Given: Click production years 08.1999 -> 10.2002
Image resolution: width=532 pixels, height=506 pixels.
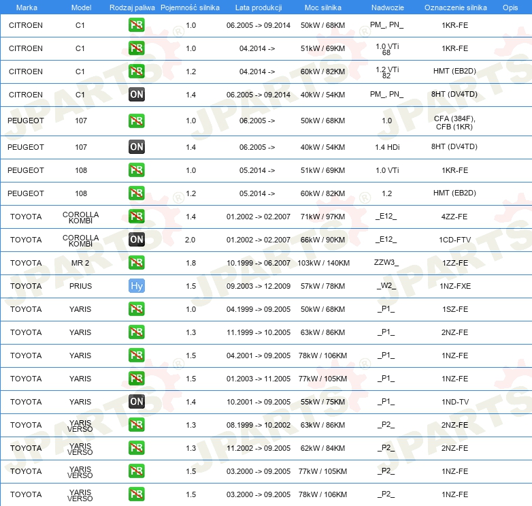Looking at the screenshot, I should coord(259,425).
